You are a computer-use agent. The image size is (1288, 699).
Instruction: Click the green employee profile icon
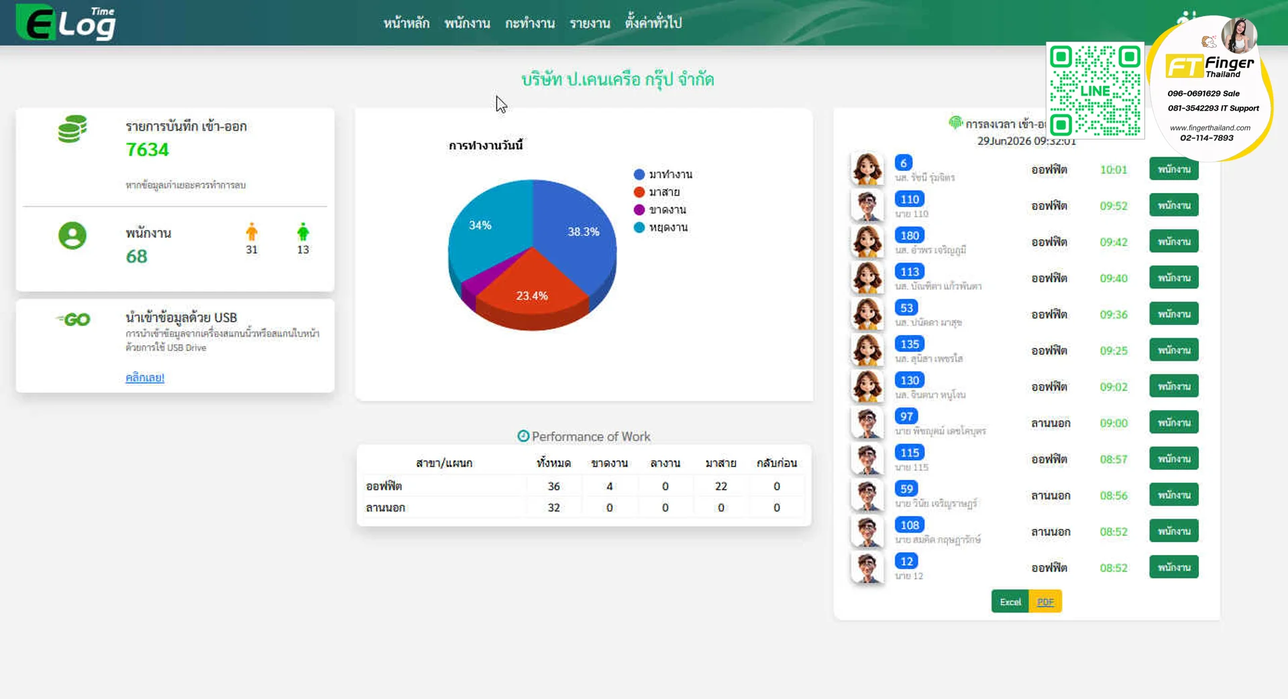[72, 235]
